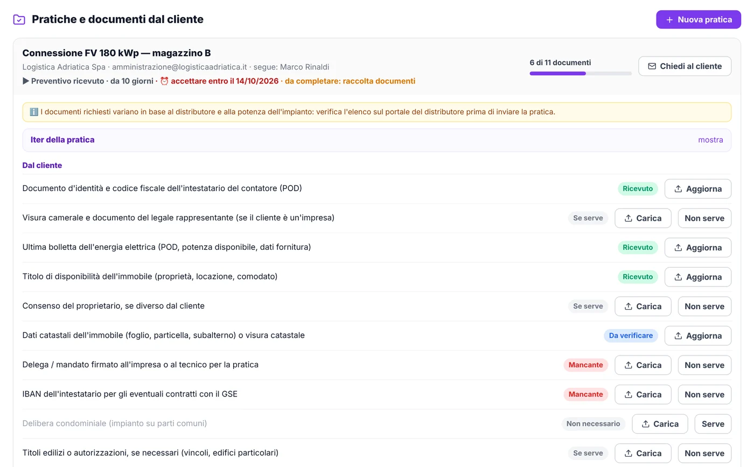Click the alarm clock icon by the deadline
The width and height of the screenshot is (754, 467).
point(164,81)
